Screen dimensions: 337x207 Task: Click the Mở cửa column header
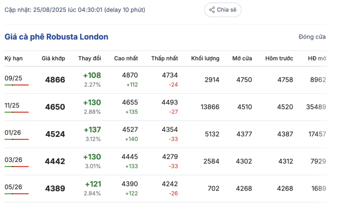pyautogui.click(x=242, y=58)
